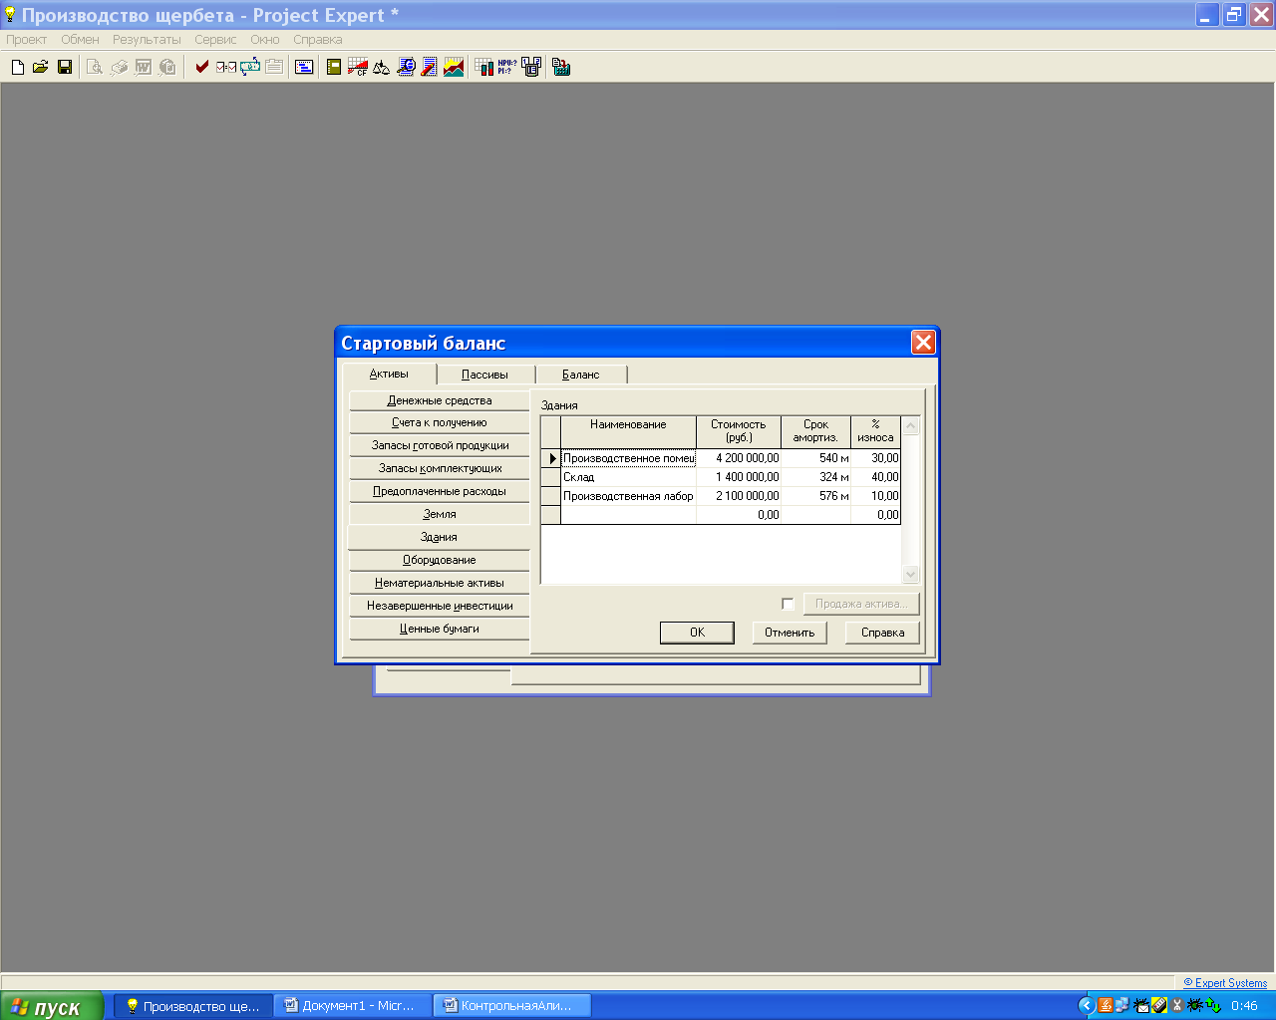This screenshot has height=1020, width=1276.
Task: Expand hidden tray icons with the chevron
Action: 1087,1006
